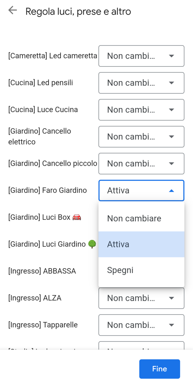
Task: Open the [Cucina] Led pensili dropdown
Action: click(x=141, y=83)
